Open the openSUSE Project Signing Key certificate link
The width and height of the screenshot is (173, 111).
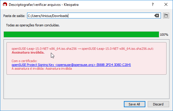(71, 65)
